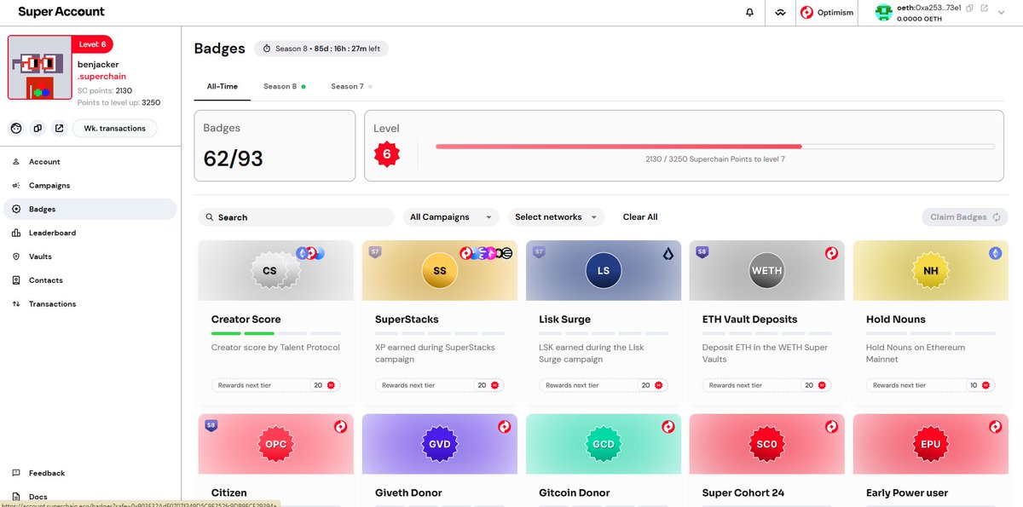Click the green wallet avatar in header
This screenshot has height=507, width=1023.
[883, 13]
